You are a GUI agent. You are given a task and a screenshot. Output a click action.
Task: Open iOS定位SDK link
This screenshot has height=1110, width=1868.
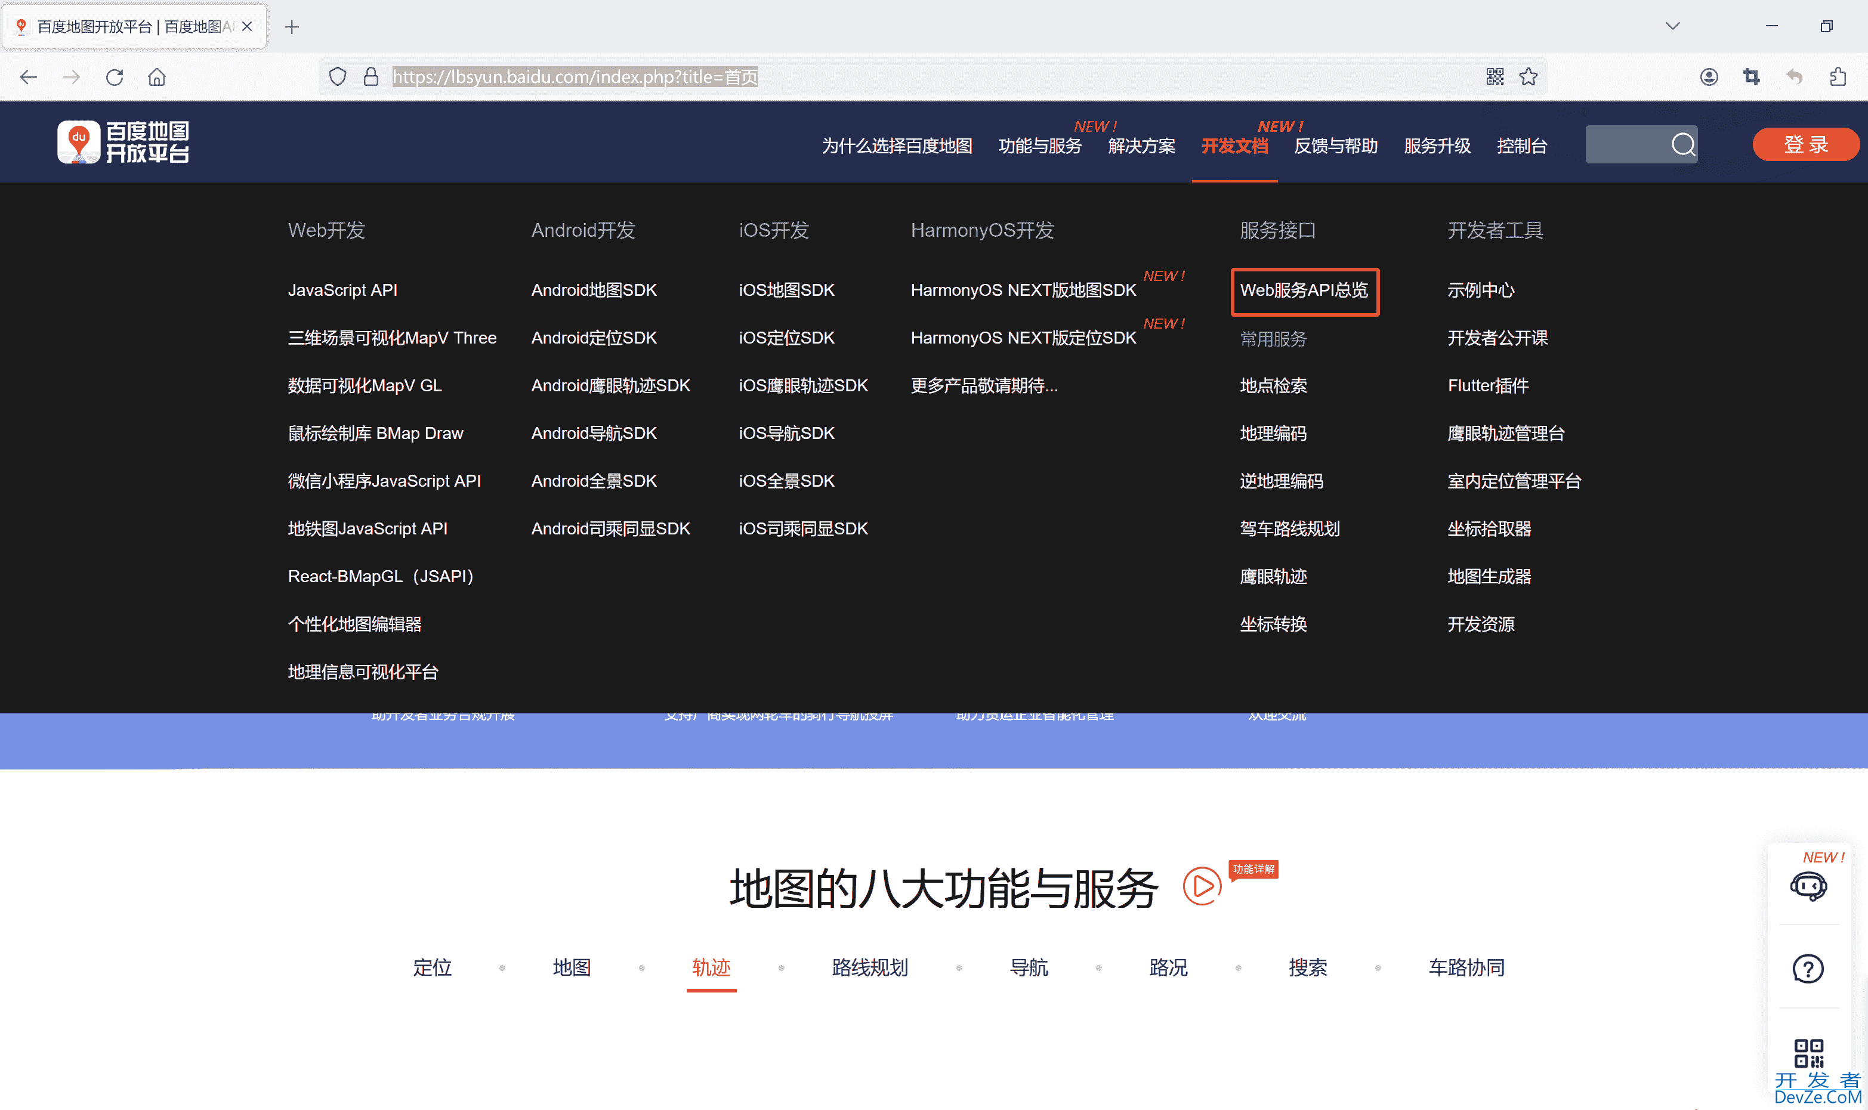tap(786, 338)
